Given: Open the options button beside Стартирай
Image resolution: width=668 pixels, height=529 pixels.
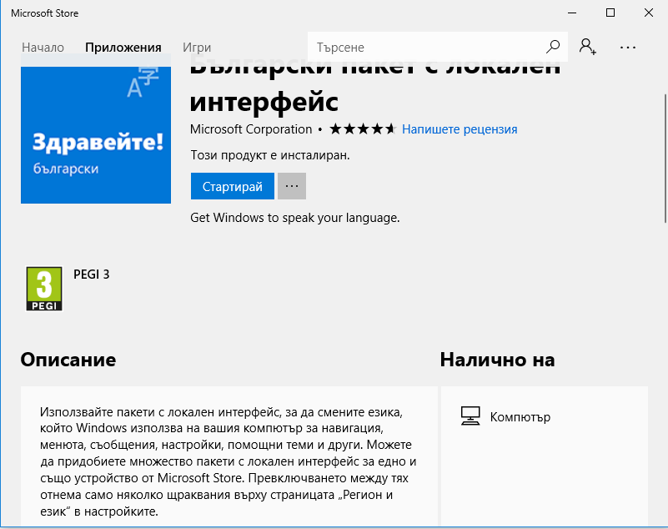Looking at the screenshot, I should pos(292,186).
